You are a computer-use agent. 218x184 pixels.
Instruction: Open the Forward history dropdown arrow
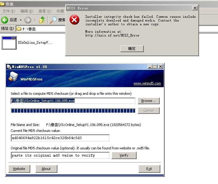tap(35, 20)
